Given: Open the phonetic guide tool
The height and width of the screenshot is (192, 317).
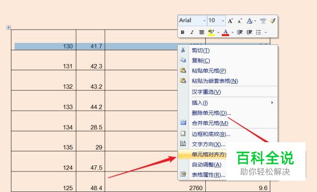Looking at the screenshot, I should coord(263,21).
